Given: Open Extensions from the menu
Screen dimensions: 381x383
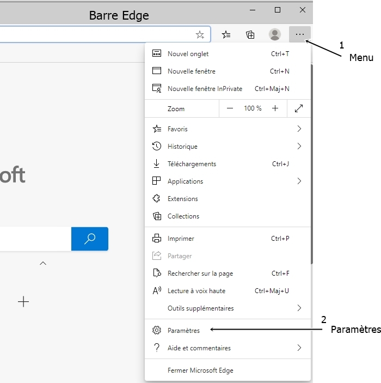Looking at the screenshot, I should pyautogui.click(x=228, y=199).
